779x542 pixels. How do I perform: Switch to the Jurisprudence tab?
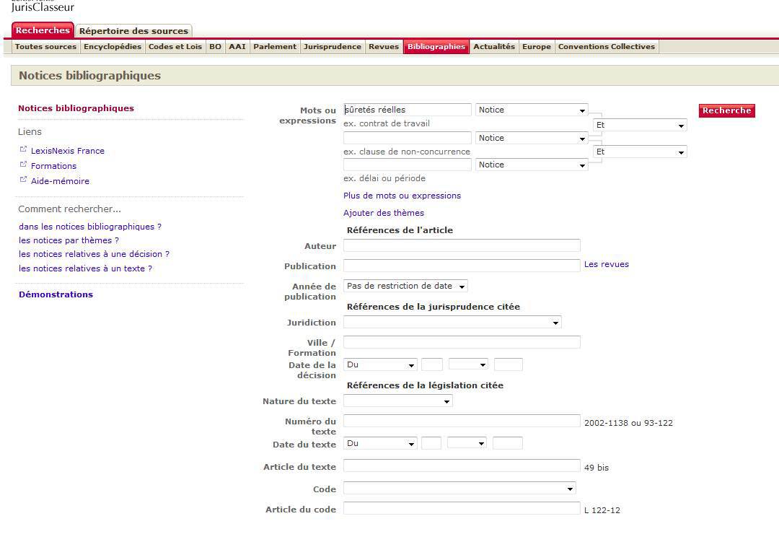point(332,47)
